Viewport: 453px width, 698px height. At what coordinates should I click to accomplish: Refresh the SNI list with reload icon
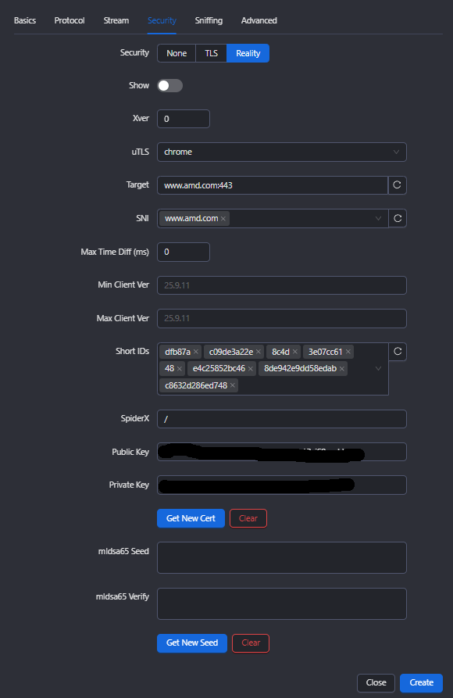pyautogui.click(x=398, y=218)
